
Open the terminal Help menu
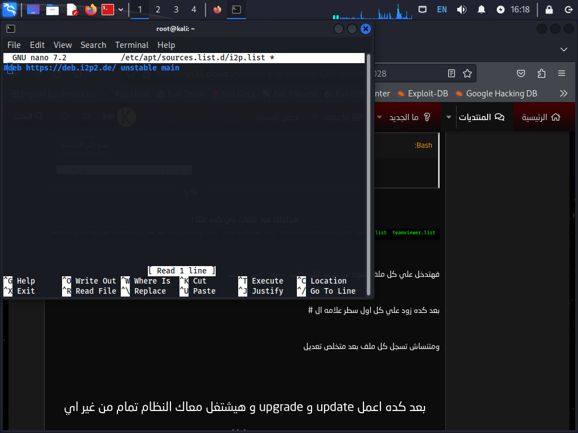(167, 45)
